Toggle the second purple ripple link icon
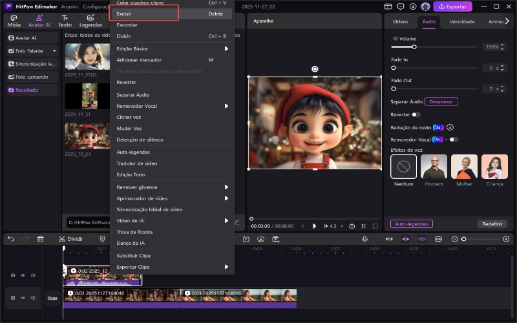Viewport: 517px width, 323px height. pos(422,239)
